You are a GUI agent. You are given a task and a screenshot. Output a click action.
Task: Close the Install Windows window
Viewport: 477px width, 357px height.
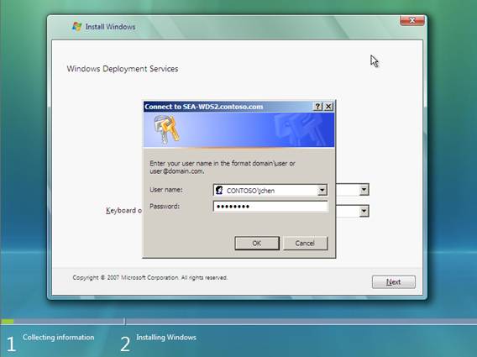point(411,20)
